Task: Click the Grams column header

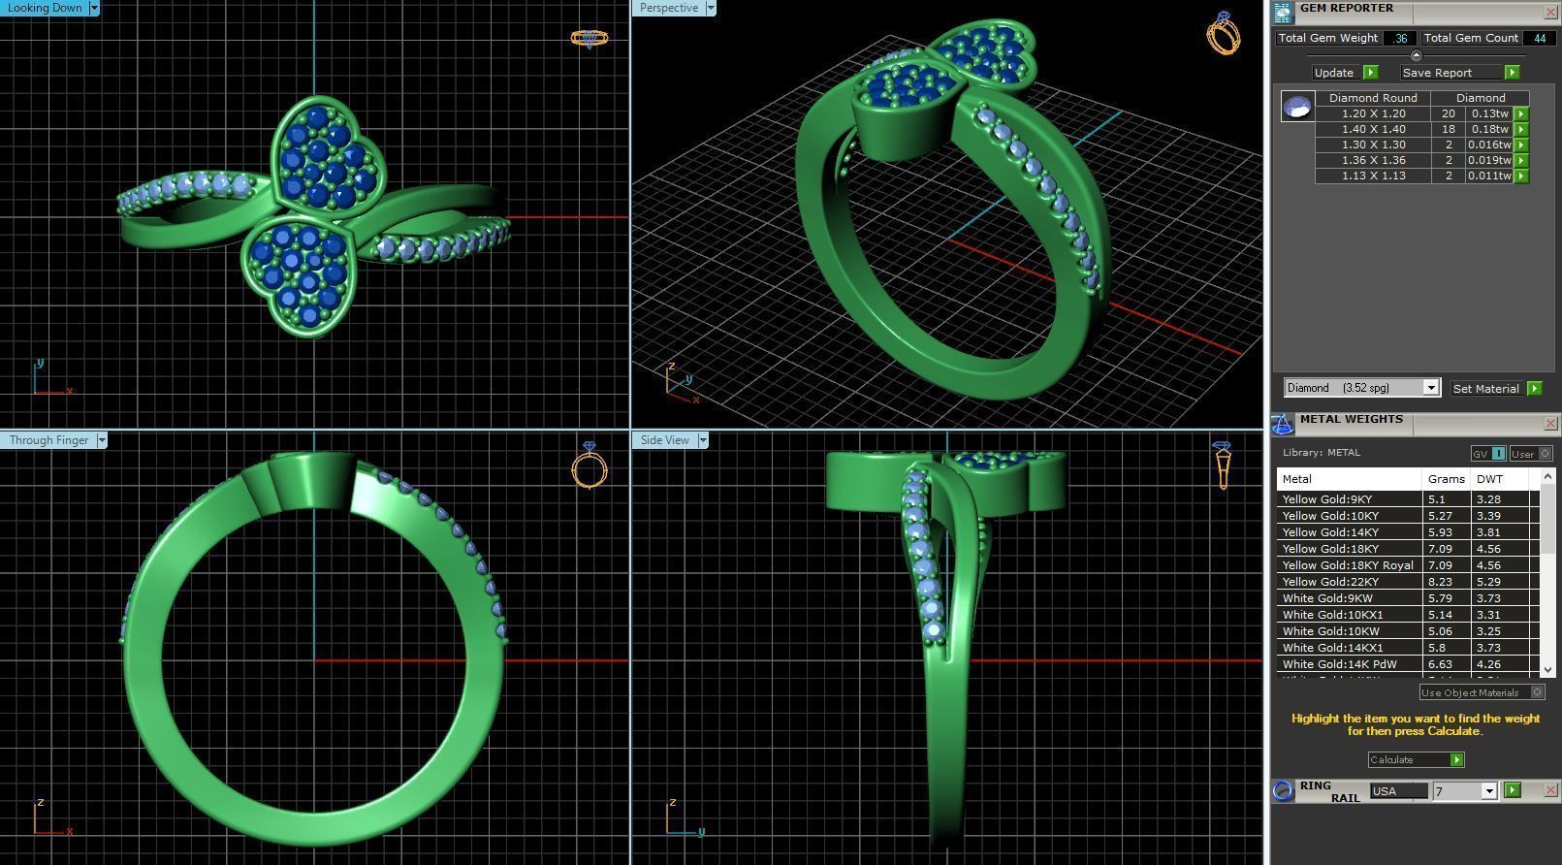Action: 1446,479
